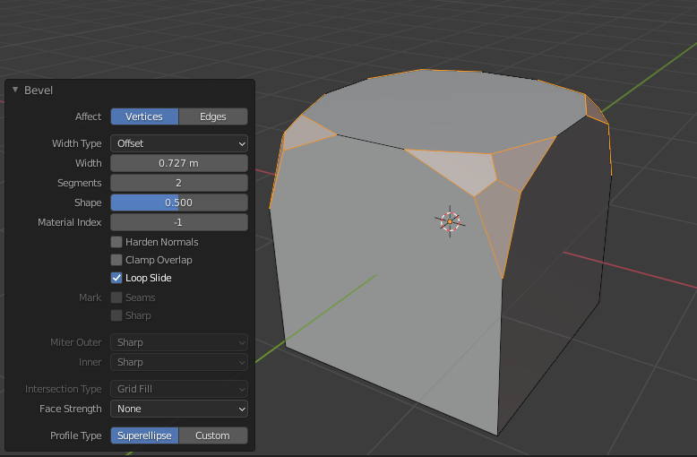Viewport: 697px width, 457px height.
Task: Click the Material Index field
Action: [x=179, y=222]
